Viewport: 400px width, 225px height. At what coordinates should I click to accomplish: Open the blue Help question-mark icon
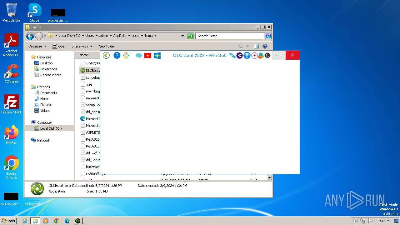[x=117, y=55]
